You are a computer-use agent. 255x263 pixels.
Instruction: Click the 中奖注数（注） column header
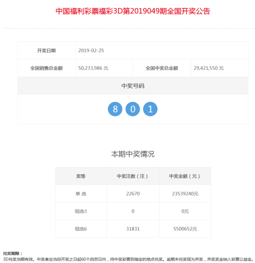133,176
